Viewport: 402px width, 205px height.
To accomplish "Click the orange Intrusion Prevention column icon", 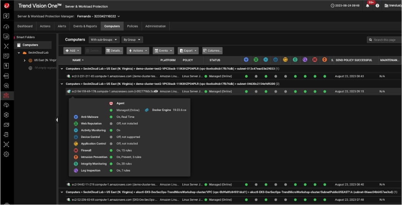I will coord(325,60).
